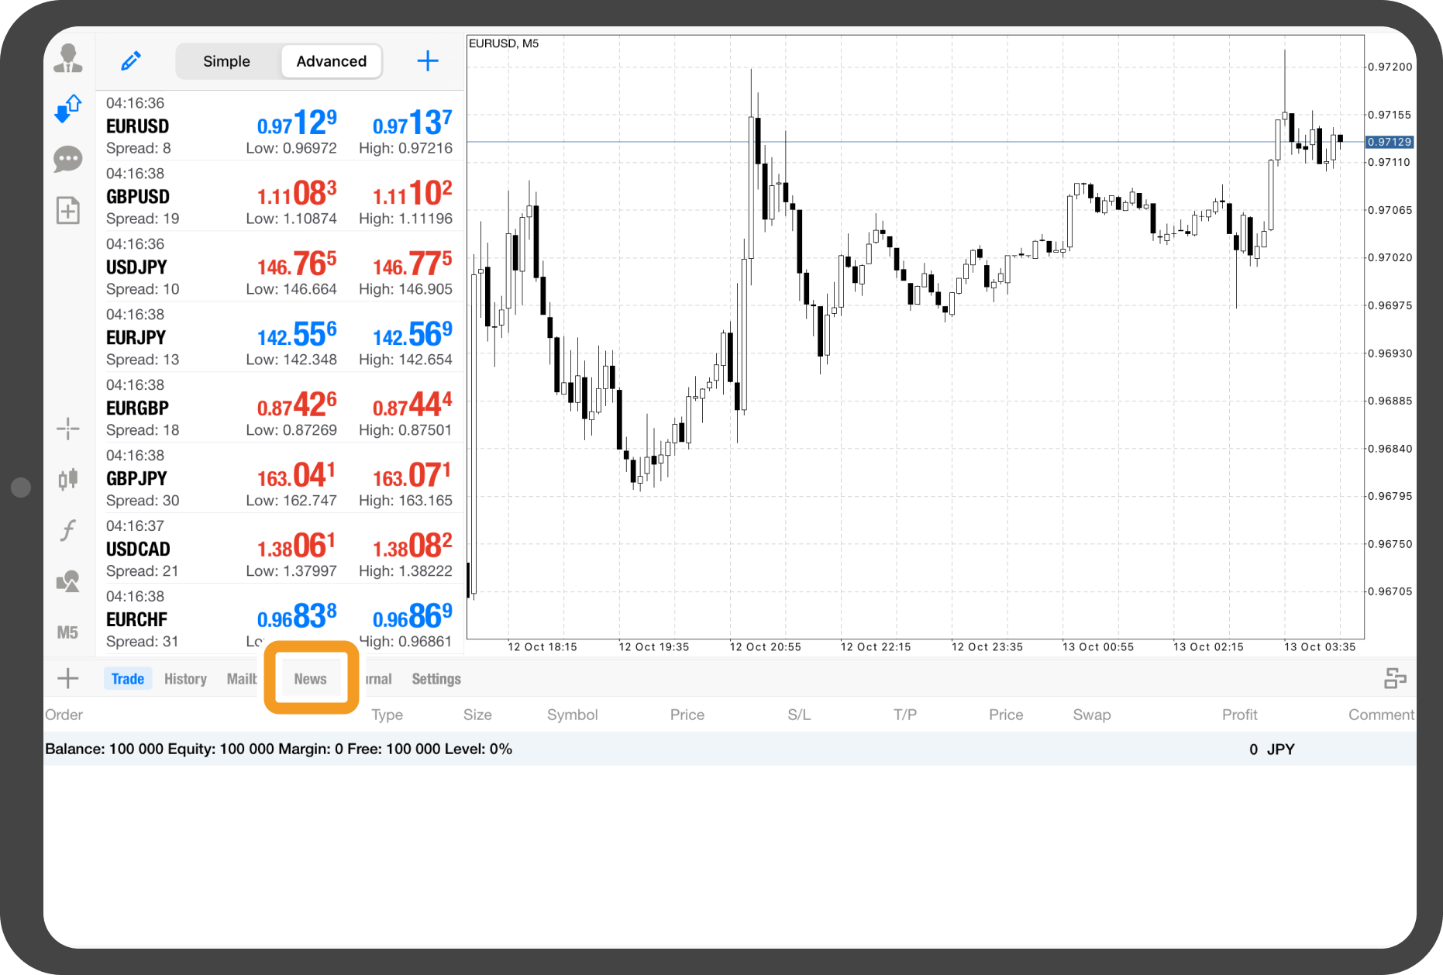The image size is (1443, 975).
Task: Open the accounts profile icon
Action: 68,59
